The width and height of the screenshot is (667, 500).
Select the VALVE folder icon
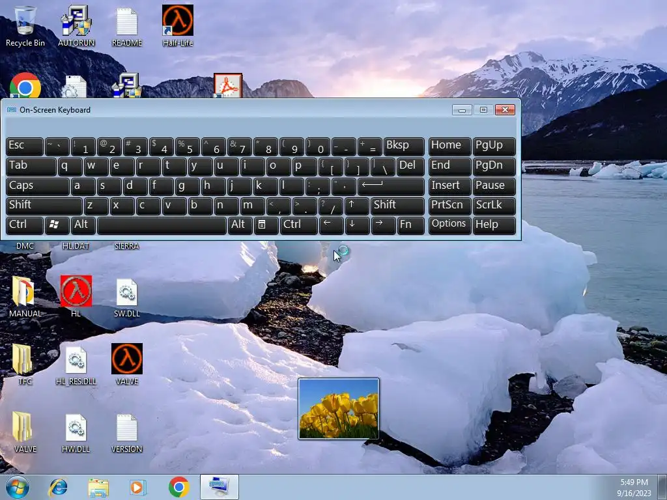[x=25, y=432]
